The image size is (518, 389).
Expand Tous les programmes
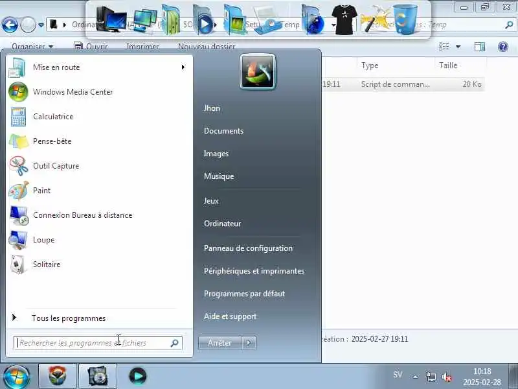(x=69, y=318)
